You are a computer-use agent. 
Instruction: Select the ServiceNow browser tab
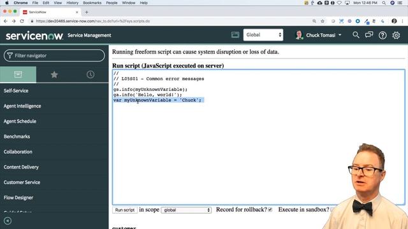pyautogui.click(x=50, y=12)
